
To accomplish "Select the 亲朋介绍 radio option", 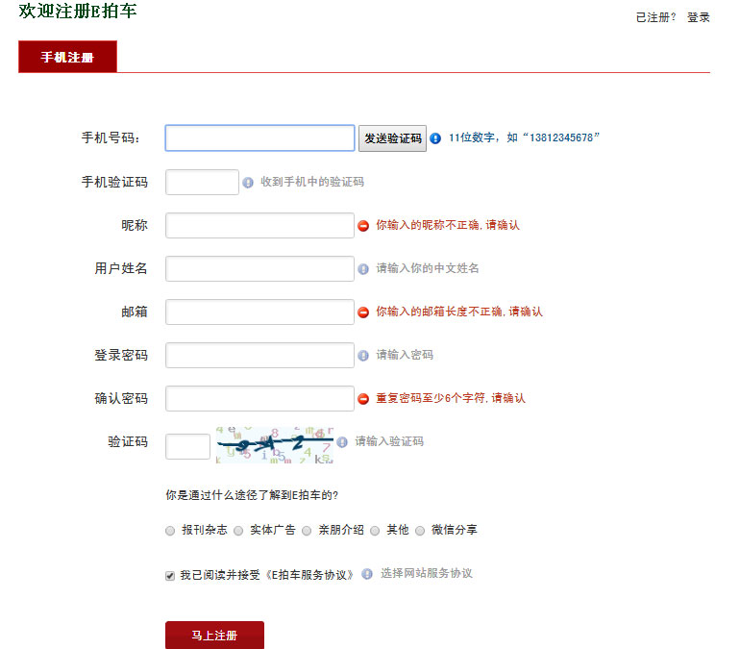I will point(307,531).
